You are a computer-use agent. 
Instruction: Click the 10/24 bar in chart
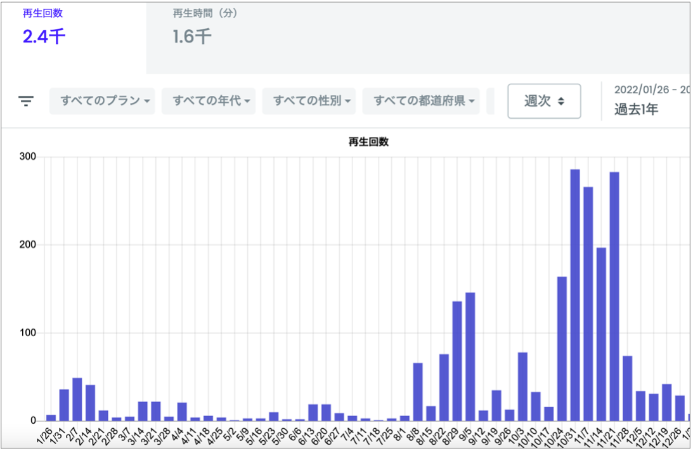click(x=562, y=349)
